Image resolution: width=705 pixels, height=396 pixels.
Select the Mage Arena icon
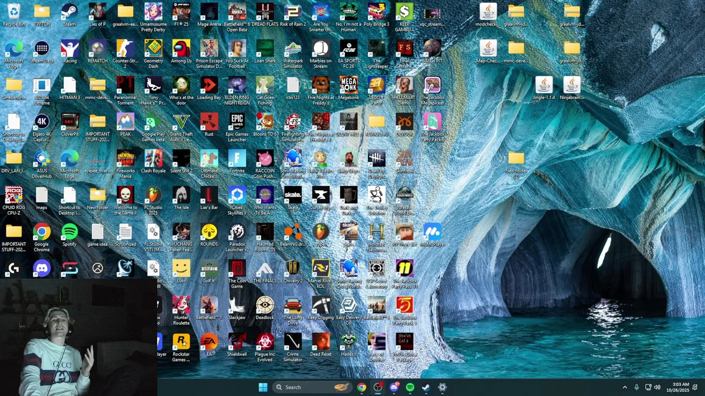(x=209, y=15)
